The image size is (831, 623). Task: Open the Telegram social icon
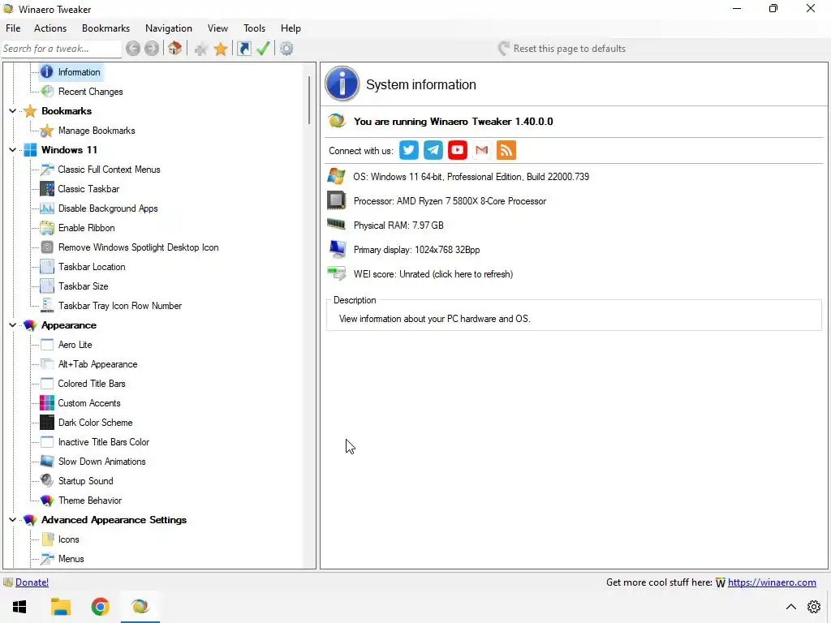[433, 150]
